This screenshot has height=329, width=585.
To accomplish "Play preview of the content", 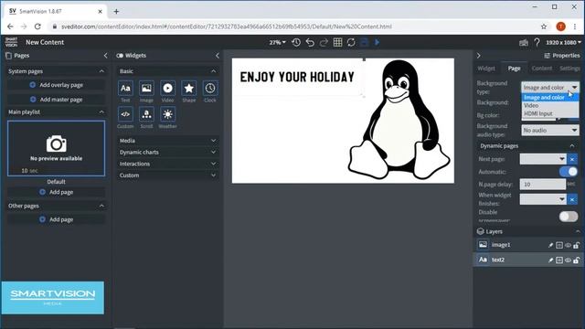I will click(x=378, y=43).
